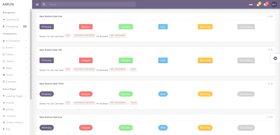Close the Basic Buttons Style Two card
Image resolution: width=280 pixels, height=135 pixels.
[x=272, y=50]
